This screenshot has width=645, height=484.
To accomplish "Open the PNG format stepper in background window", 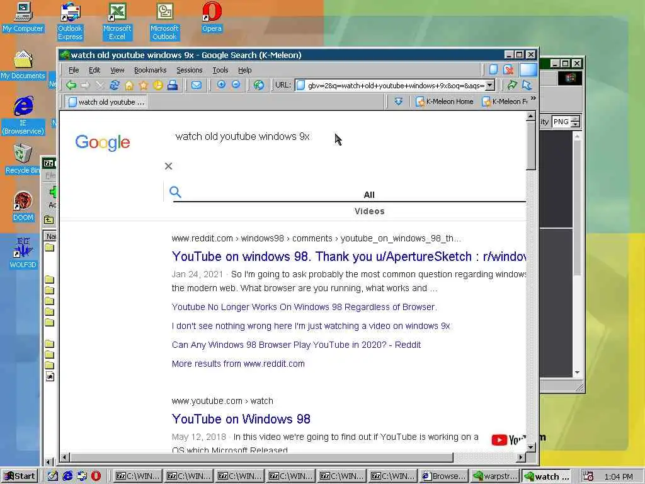I will click(576, 122).
